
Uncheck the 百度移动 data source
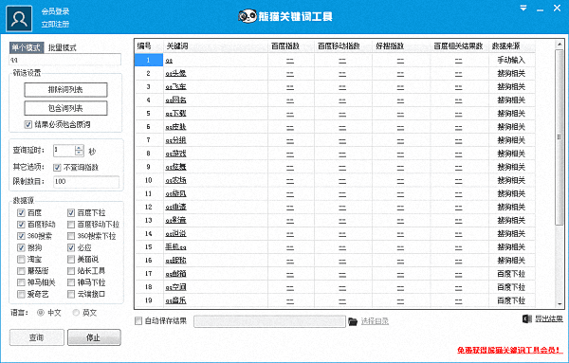pos(21,225)
